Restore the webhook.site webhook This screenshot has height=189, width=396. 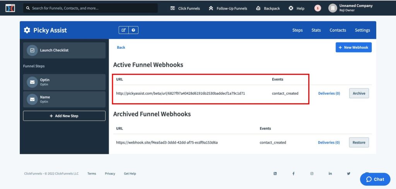click(359, 142)
